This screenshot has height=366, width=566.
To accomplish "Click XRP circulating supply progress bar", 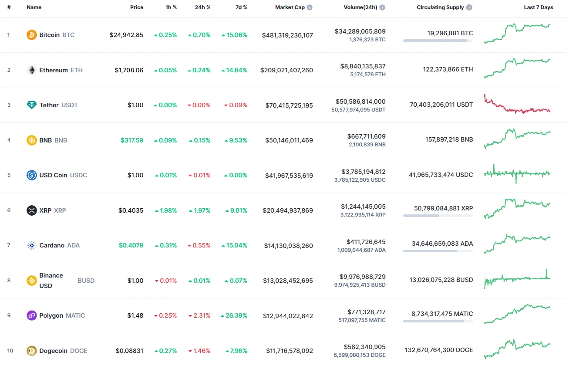I will pyautogui.click(x=438, y=216).
